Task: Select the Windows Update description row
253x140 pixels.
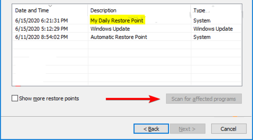Action: point(110,29)
